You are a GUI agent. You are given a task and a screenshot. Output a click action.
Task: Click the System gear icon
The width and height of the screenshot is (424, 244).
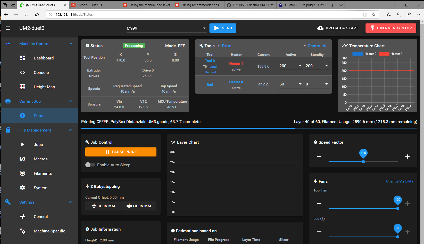tap(22, 188)
